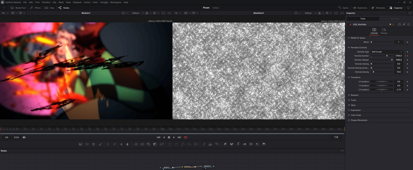This screenshot has width=413, height=170.
Task: Toggle keyframe for Particles Number
Action: [x=407, y=56]
